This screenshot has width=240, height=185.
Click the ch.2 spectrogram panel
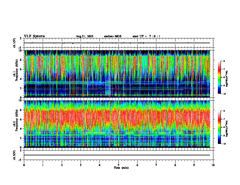[117, 124]
